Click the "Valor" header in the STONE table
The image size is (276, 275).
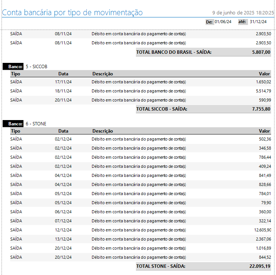(x=264, y=131)
